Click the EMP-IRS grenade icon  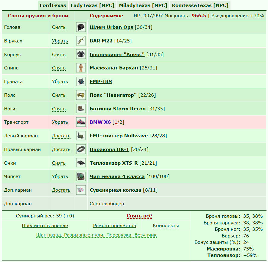[x=81, y=82]
